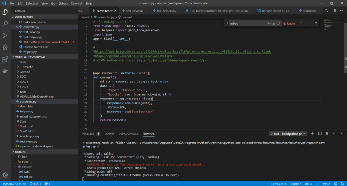The height and width of the screenshot is (186, 347).
Task: Switch to the test_views.py tab
Action: (135, 11)
